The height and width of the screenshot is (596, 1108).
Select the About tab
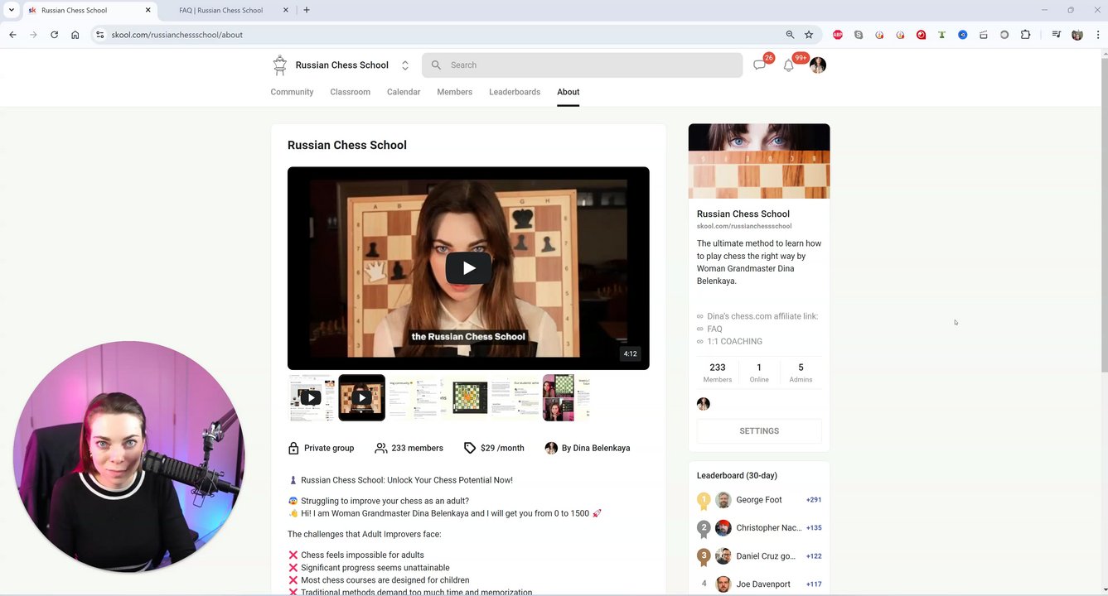pos(569,92)
